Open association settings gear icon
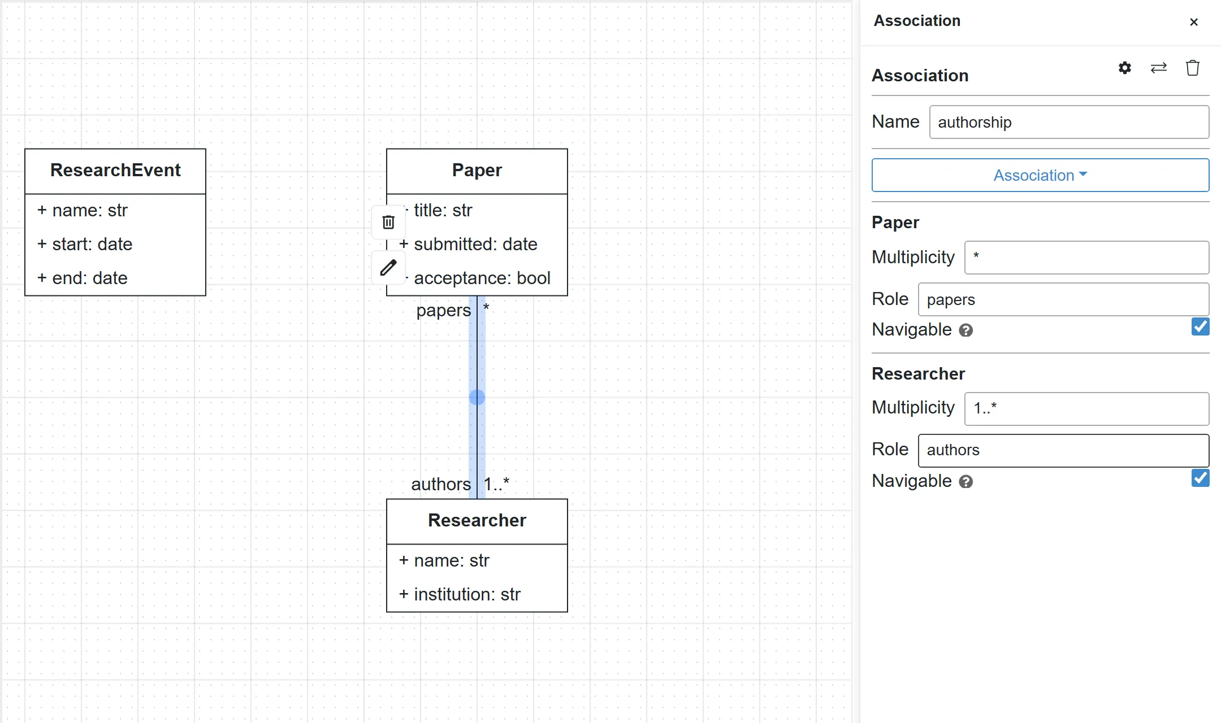 pyautogui.click(x=1125, y=68)
